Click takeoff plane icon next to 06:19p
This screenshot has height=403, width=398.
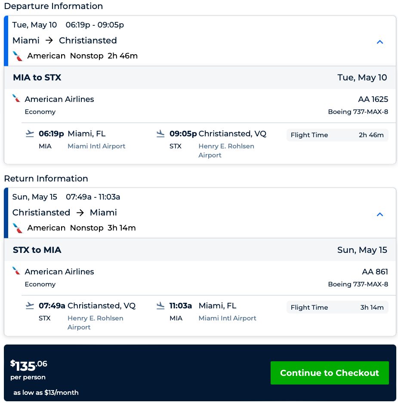click(x=30, y=134)
